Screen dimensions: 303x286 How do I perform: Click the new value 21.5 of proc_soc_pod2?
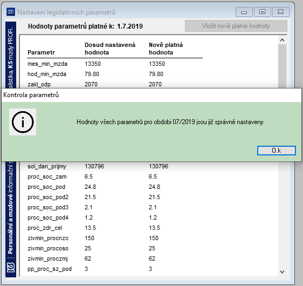coord(154,197)
